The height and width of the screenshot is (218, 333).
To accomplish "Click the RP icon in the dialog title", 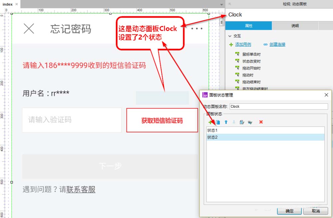I will [x=205, y=95].
